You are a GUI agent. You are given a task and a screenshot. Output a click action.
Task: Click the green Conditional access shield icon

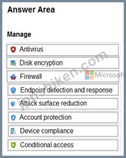[x=13, y=145]
